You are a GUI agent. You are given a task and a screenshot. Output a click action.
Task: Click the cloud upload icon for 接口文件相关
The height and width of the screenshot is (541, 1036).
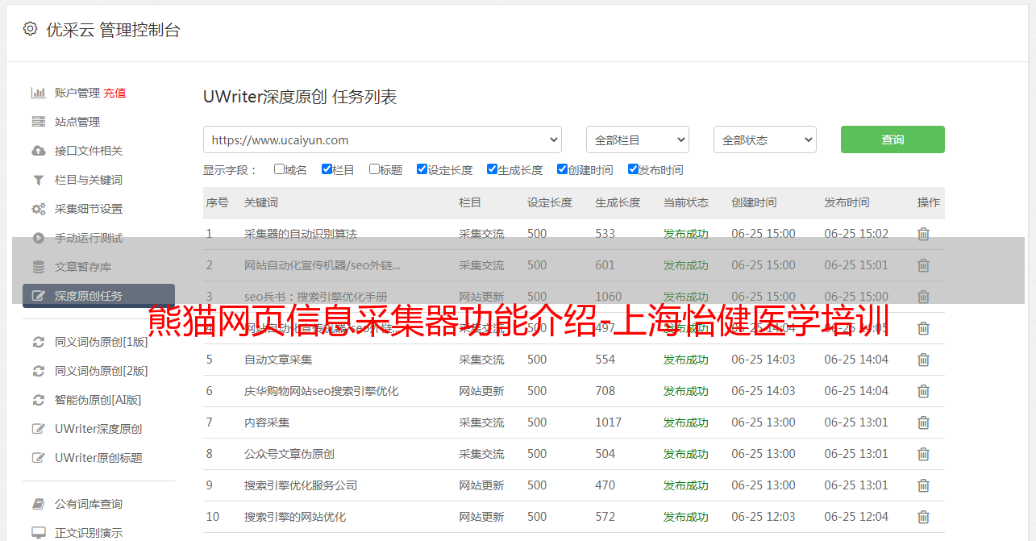coord(38,151)
